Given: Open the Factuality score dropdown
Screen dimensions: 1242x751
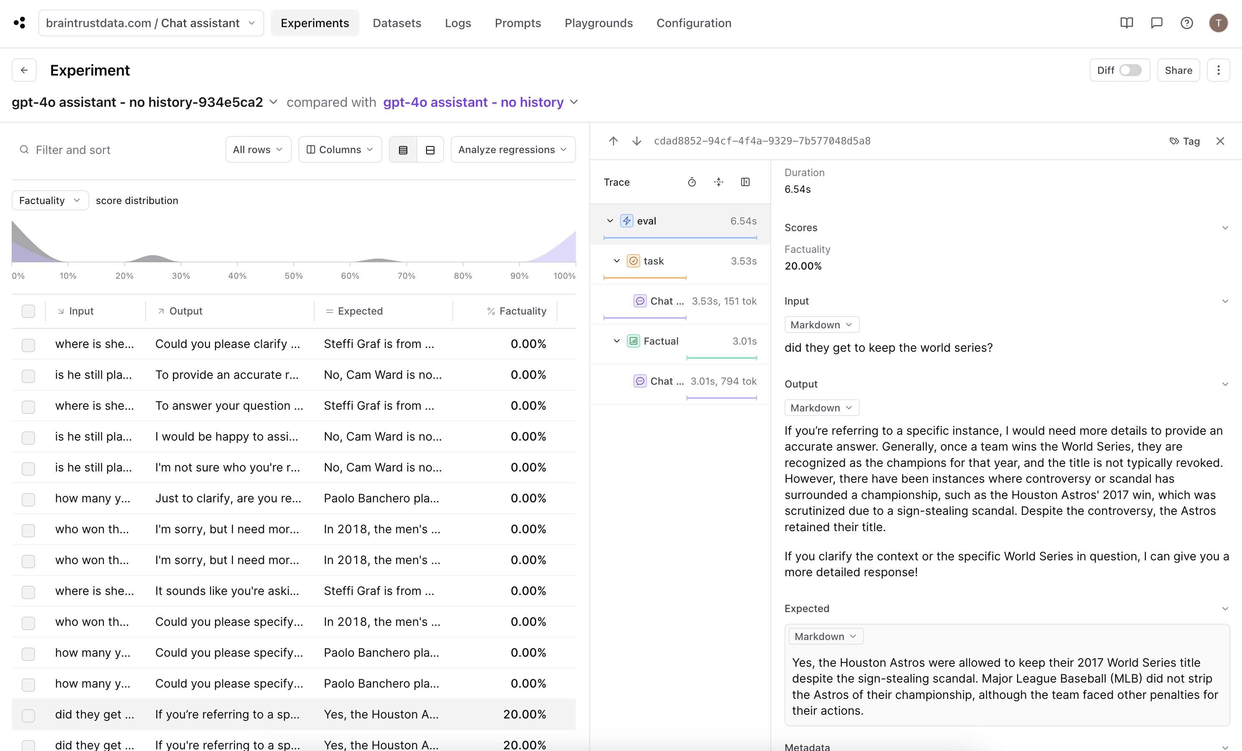Looking at the screenshot, I should pyautogui.click(x=49, y=201).
